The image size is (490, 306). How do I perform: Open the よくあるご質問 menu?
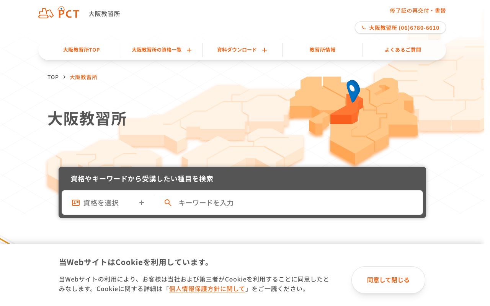(404, 49)
